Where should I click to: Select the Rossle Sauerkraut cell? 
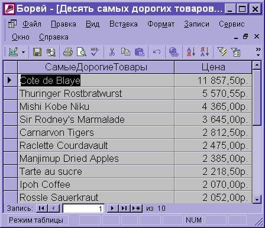96,197
